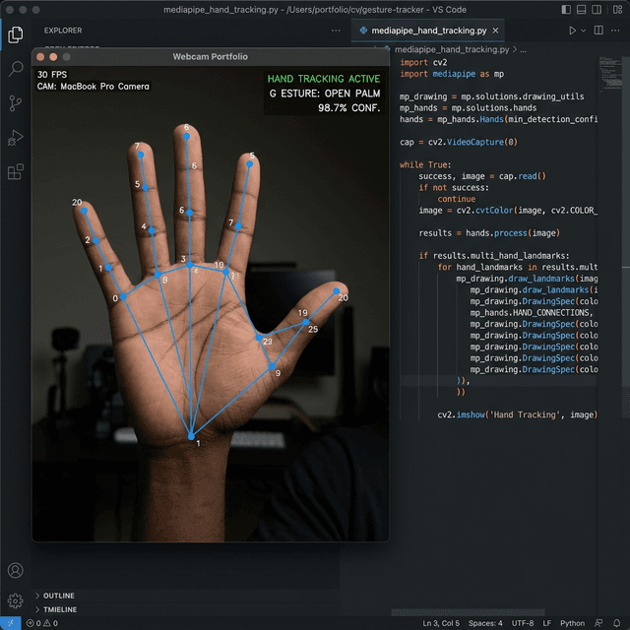Open Explorer views and more actions ellipsis
This screenshot has height=630, width=630.
[x=336, y=31]
